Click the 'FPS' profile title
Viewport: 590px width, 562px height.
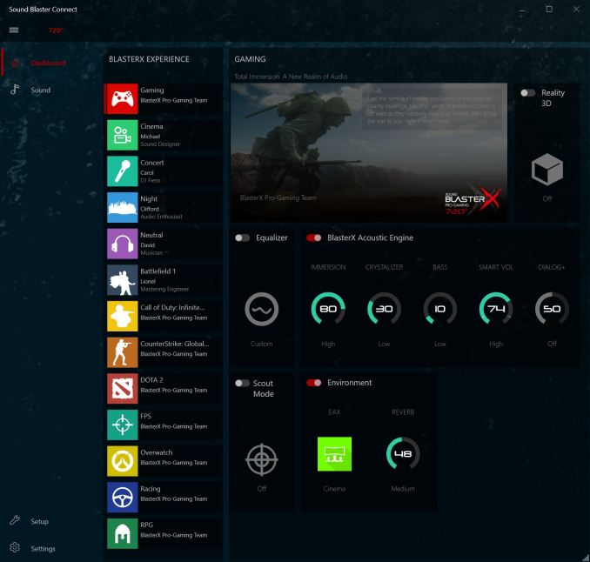tap(145, 416)
